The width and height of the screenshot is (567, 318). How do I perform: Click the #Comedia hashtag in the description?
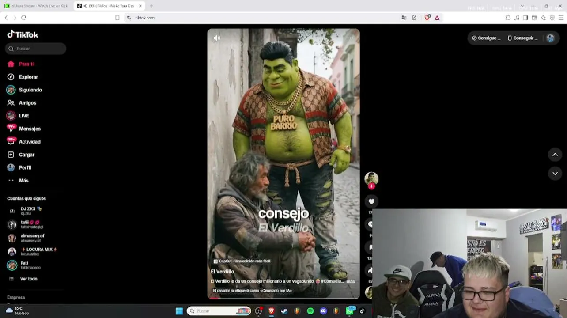pos(332,281)
